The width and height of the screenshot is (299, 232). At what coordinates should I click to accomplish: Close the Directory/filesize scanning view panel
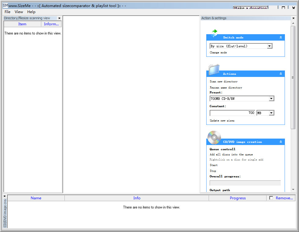(x=59, y=18)
